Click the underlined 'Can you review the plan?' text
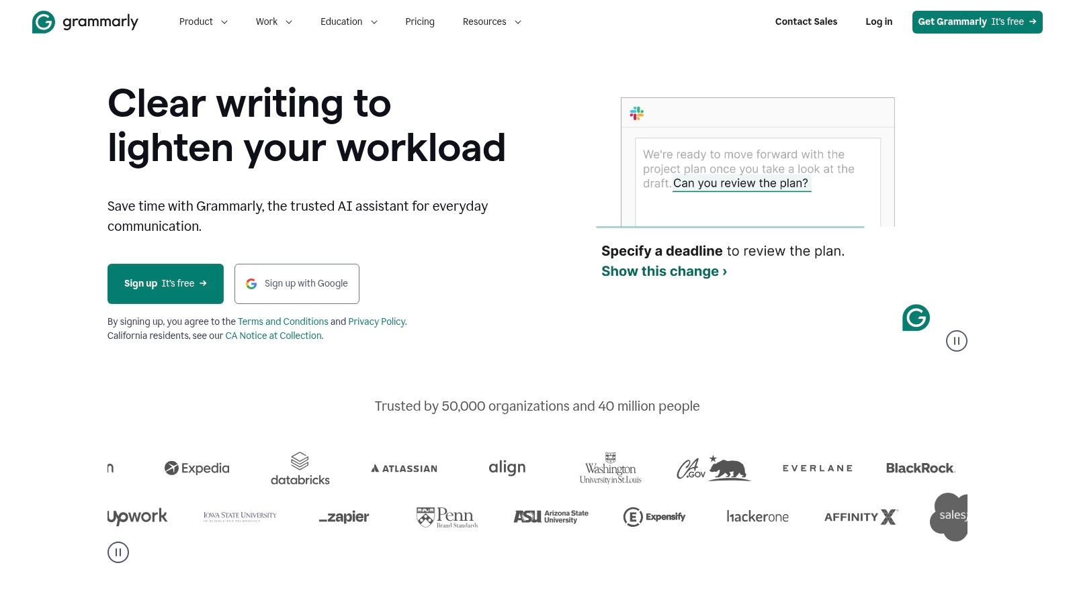Viewport: 1075px width, 604px height. pyautogui.click(x=741, y=183)
